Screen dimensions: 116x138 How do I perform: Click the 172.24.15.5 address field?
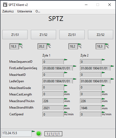tap(16, 134)
